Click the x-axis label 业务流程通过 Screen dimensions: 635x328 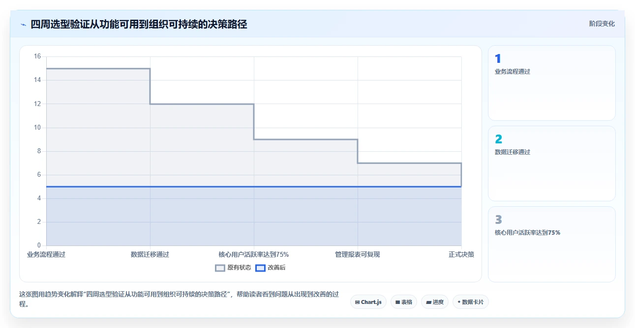[46, 254]
